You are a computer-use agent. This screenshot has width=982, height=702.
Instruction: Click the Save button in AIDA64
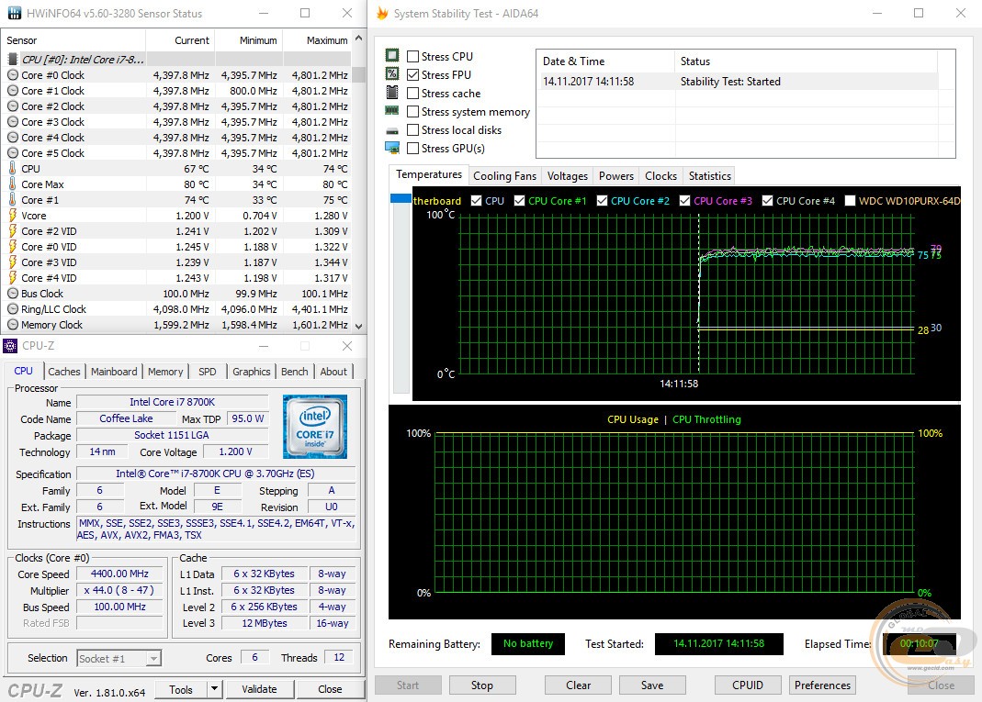(x=652, y=685)
